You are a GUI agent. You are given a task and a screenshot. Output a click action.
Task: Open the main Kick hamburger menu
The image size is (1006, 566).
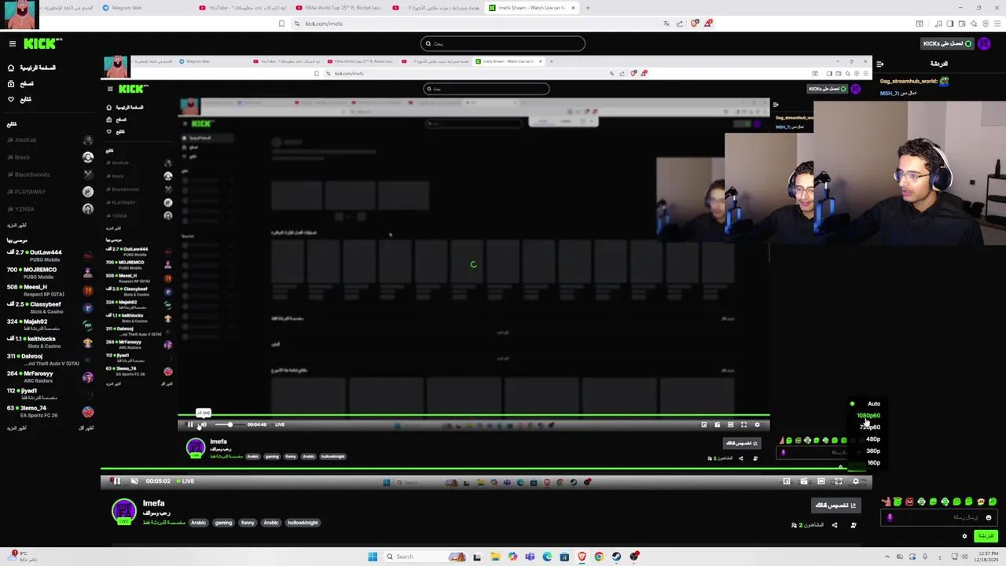pyautogui.click(x=12, y=44)
